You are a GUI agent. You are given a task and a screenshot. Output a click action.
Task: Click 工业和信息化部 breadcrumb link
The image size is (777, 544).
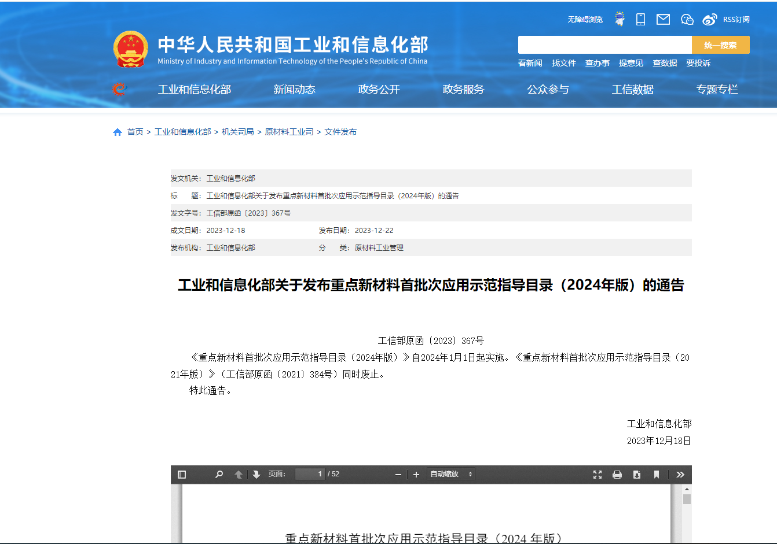(x=182, y=132)
